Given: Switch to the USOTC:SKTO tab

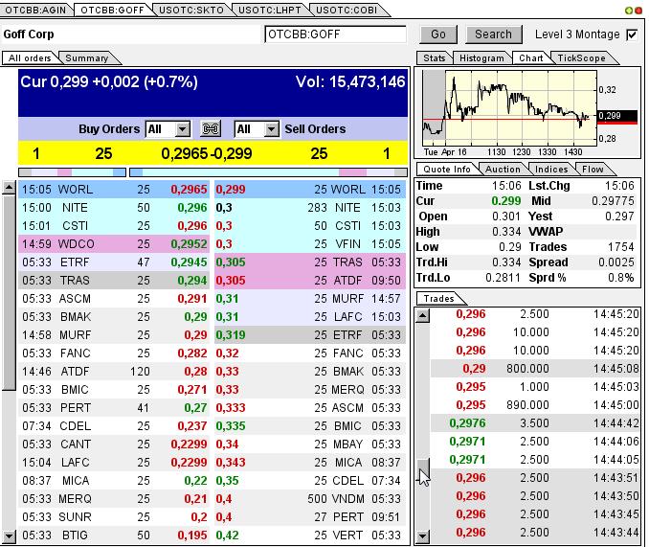Looking at the screenshot, I should (x=191, y=10).
